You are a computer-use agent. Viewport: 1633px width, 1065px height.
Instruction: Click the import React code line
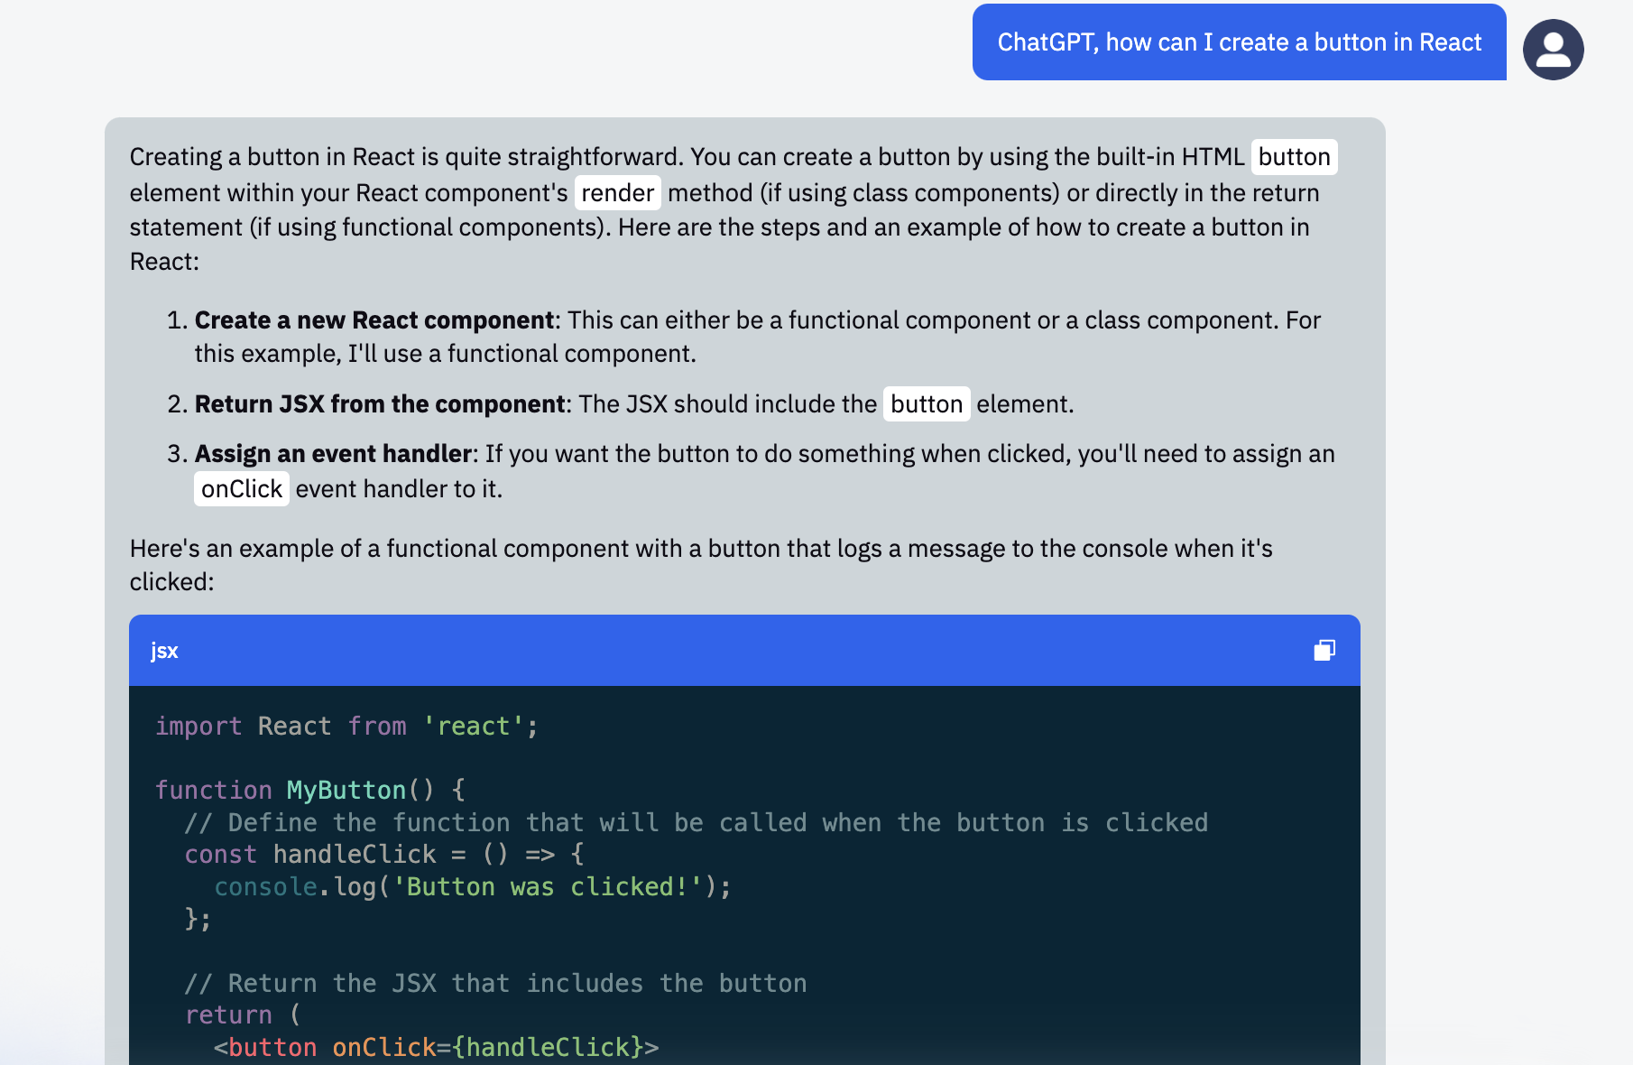pyautogui.click(x=346, y=727)
